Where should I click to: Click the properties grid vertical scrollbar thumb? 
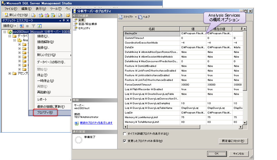tap(245, 61)
